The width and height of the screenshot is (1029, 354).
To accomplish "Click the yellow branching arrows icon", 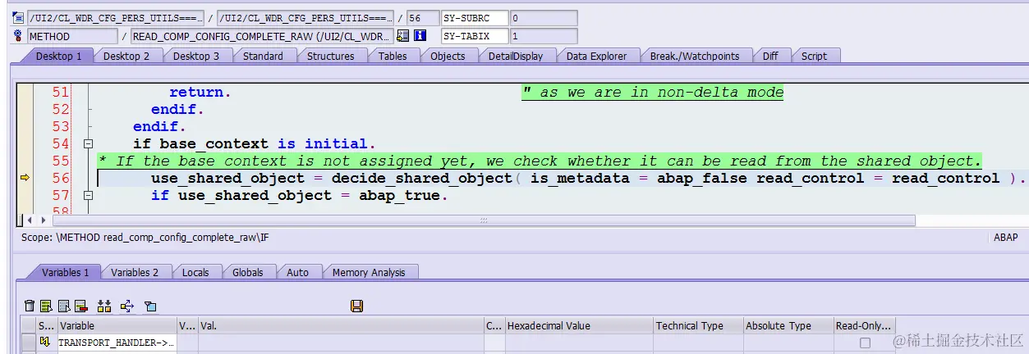I will tap(126, 306).
